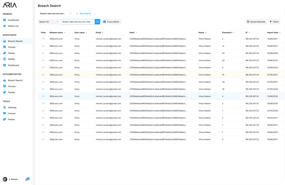Open NoSQL menu item
The image size is (285, 185).
(x=11, y=59)
